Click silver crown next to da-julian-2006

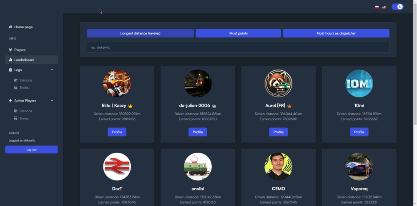(x=214, y=106)
